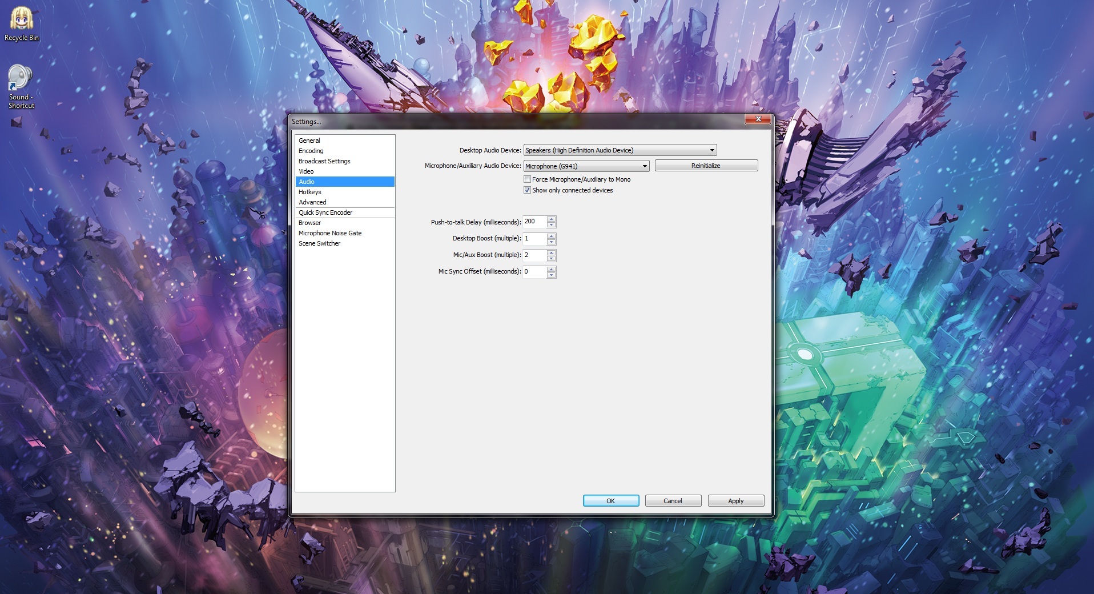The image size is (1094, 594).
Task: Open the Recycle Bin desktop icon
Action: pyautogui.click(x=22, y=24)
